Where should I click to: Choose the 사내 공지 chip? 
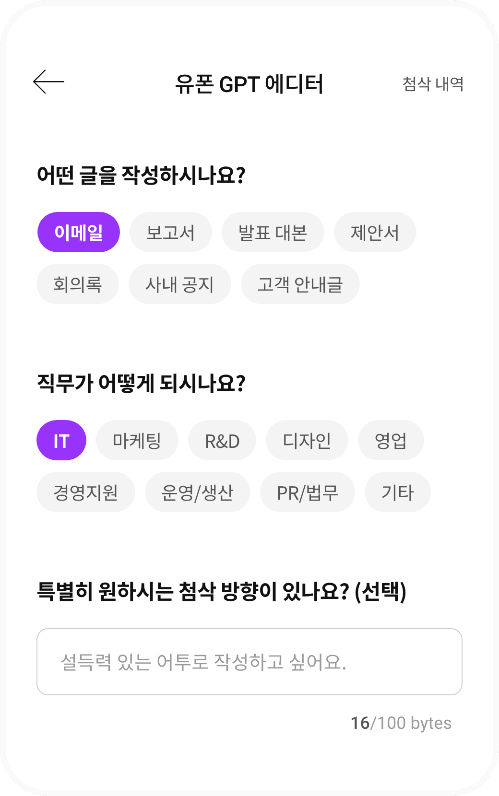[x=179, y=284]
